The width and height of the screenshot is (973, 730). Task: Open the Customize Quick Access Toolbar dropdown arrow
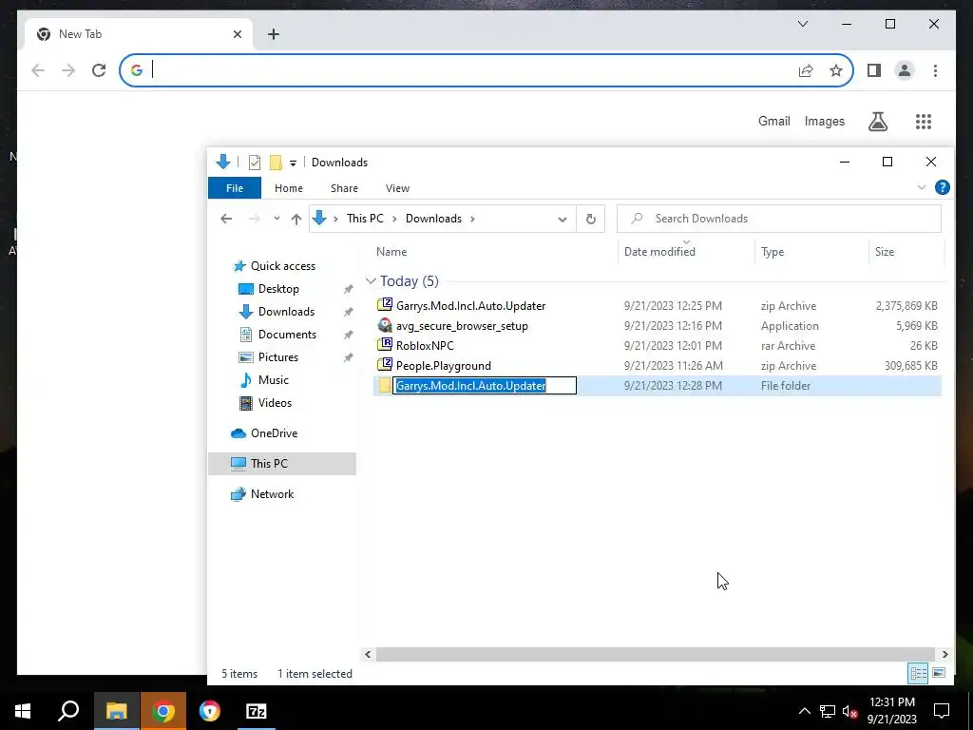click(293, 163)
